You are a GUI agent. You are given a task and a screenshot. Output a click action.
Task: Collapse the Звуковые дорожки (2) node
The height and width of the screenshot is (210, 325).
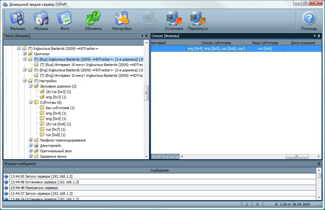30,86
